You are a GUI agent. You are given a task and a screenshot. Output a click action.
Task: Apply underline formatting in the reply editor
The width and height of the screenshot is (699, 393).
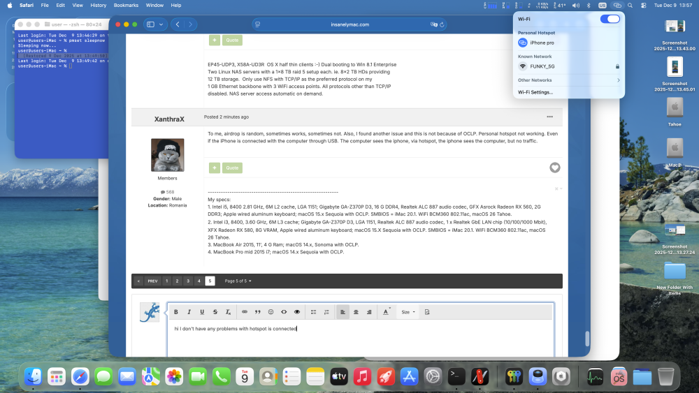202,312
